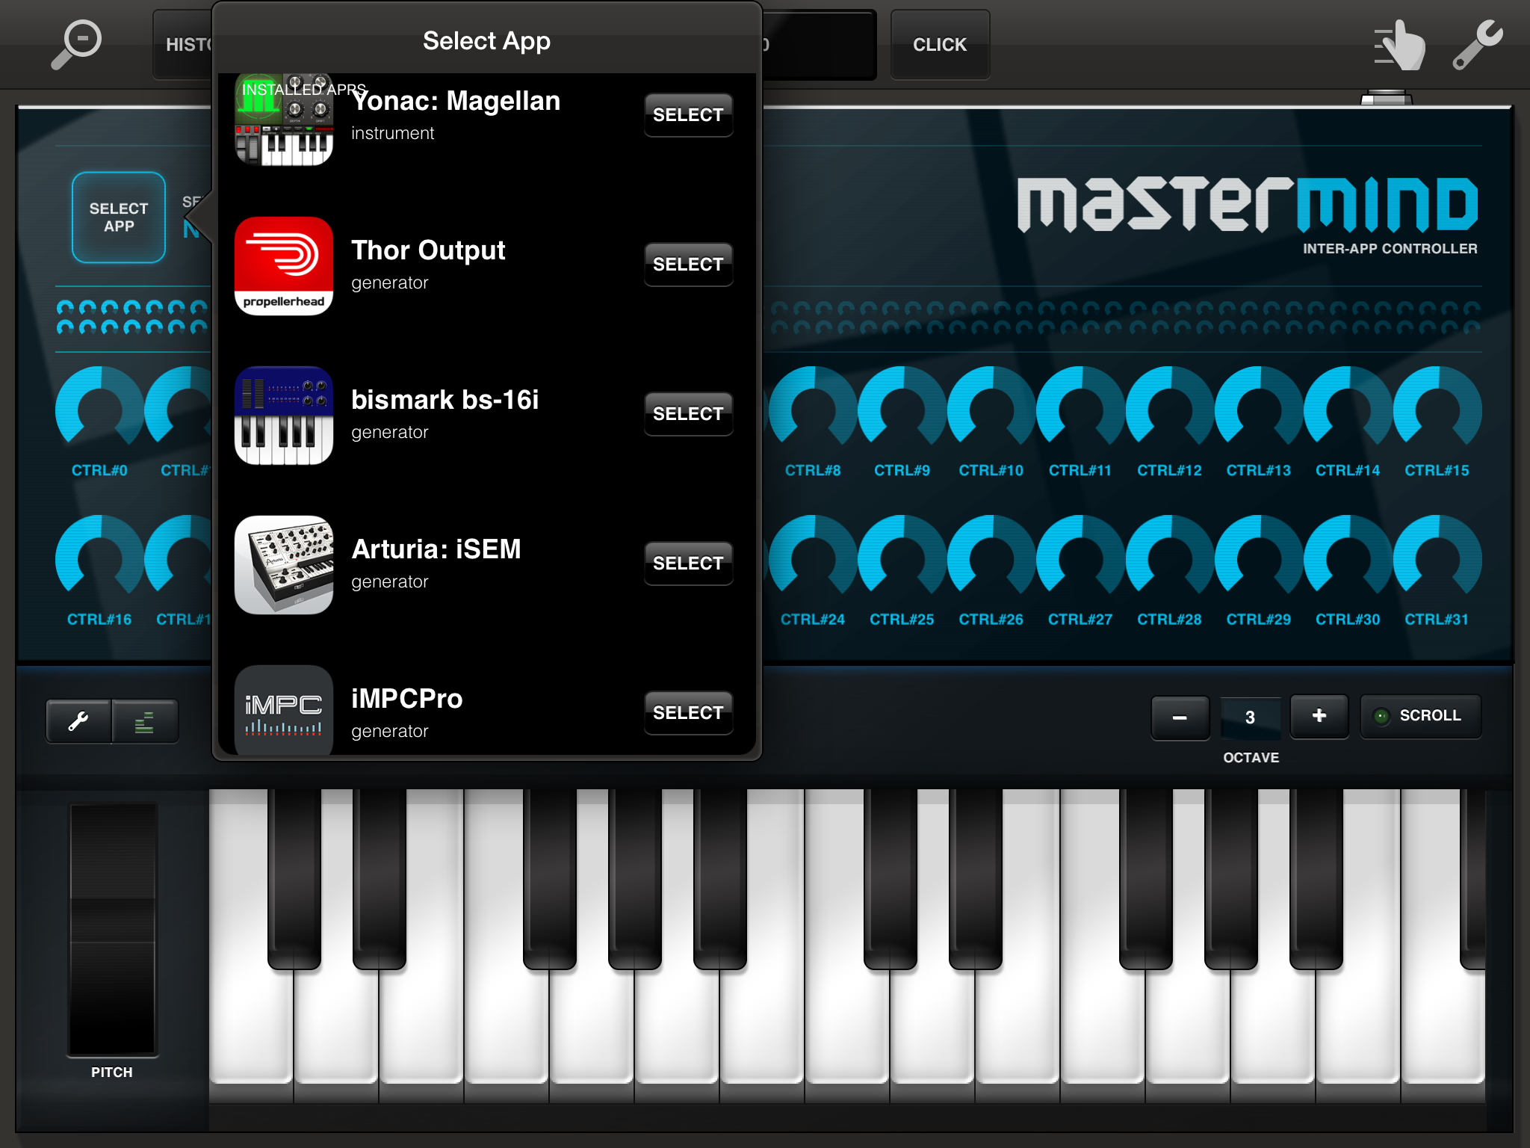Screen dimensions: 1530x1148
Task: Click the OCTAVE label
Action: [1251, 758]
